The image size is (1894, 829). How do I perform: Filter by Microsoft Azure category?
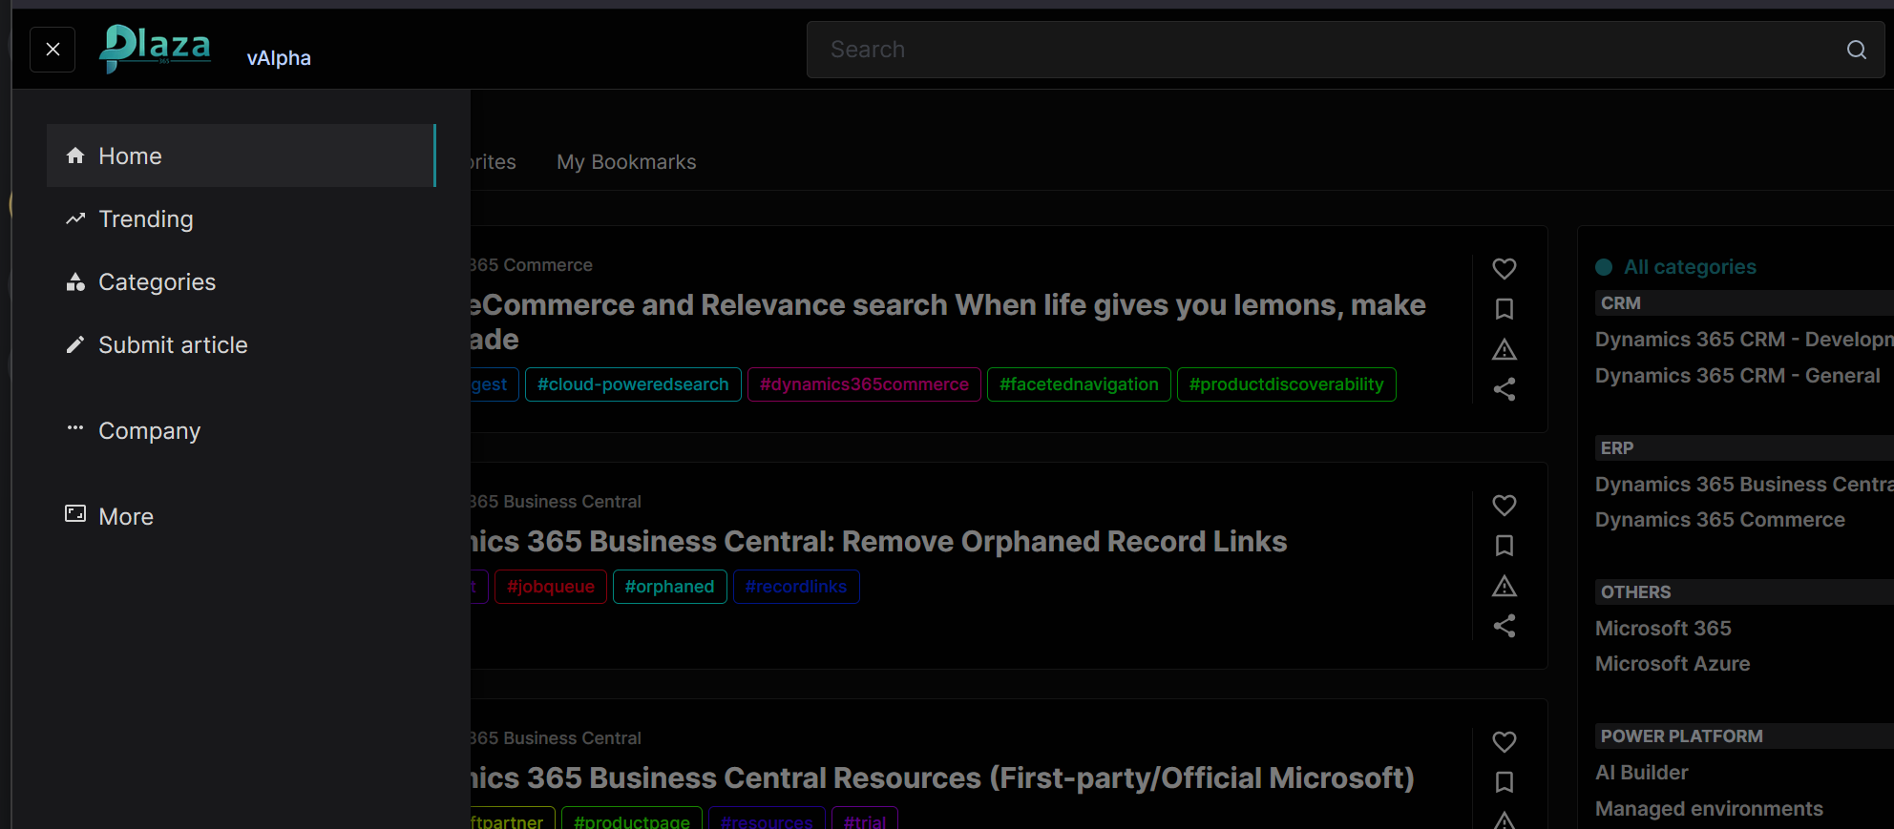point(1673,664)
